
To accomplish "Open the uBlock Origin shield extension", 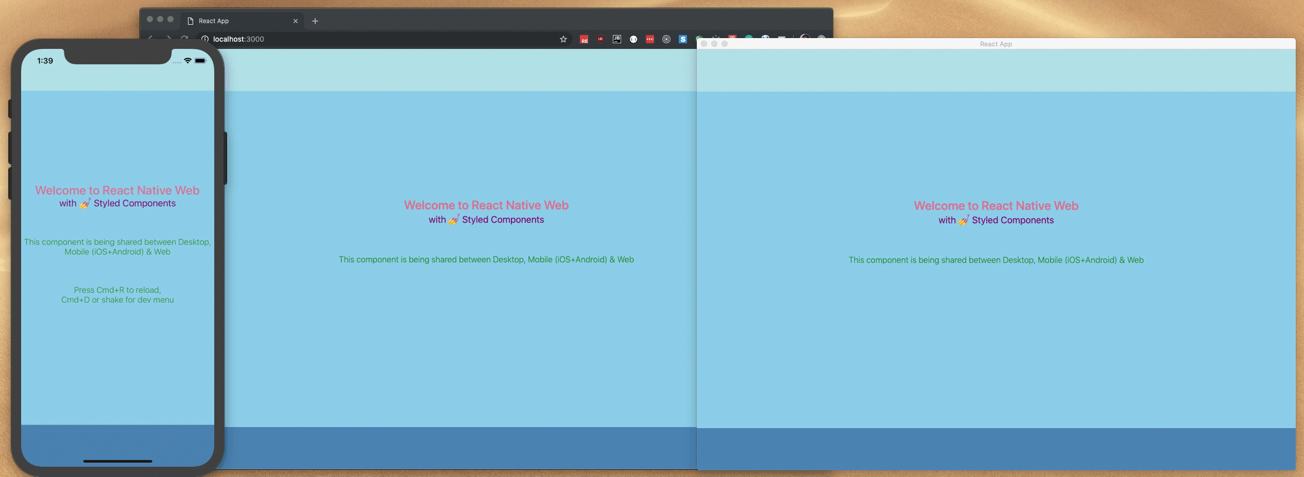I will point(600,39).
